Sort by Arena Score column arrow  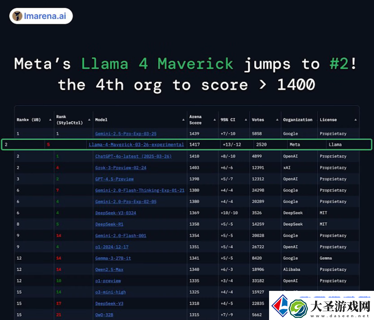[215, 120]
